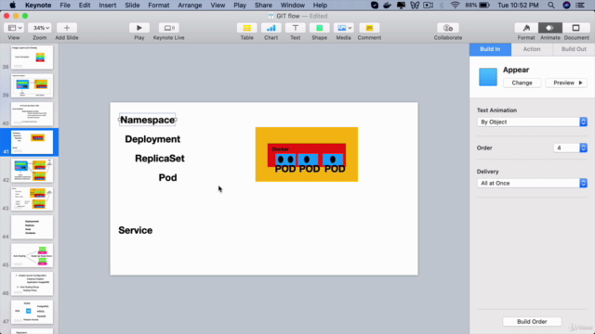
Task: Open the Window menu
Action: 292,6
